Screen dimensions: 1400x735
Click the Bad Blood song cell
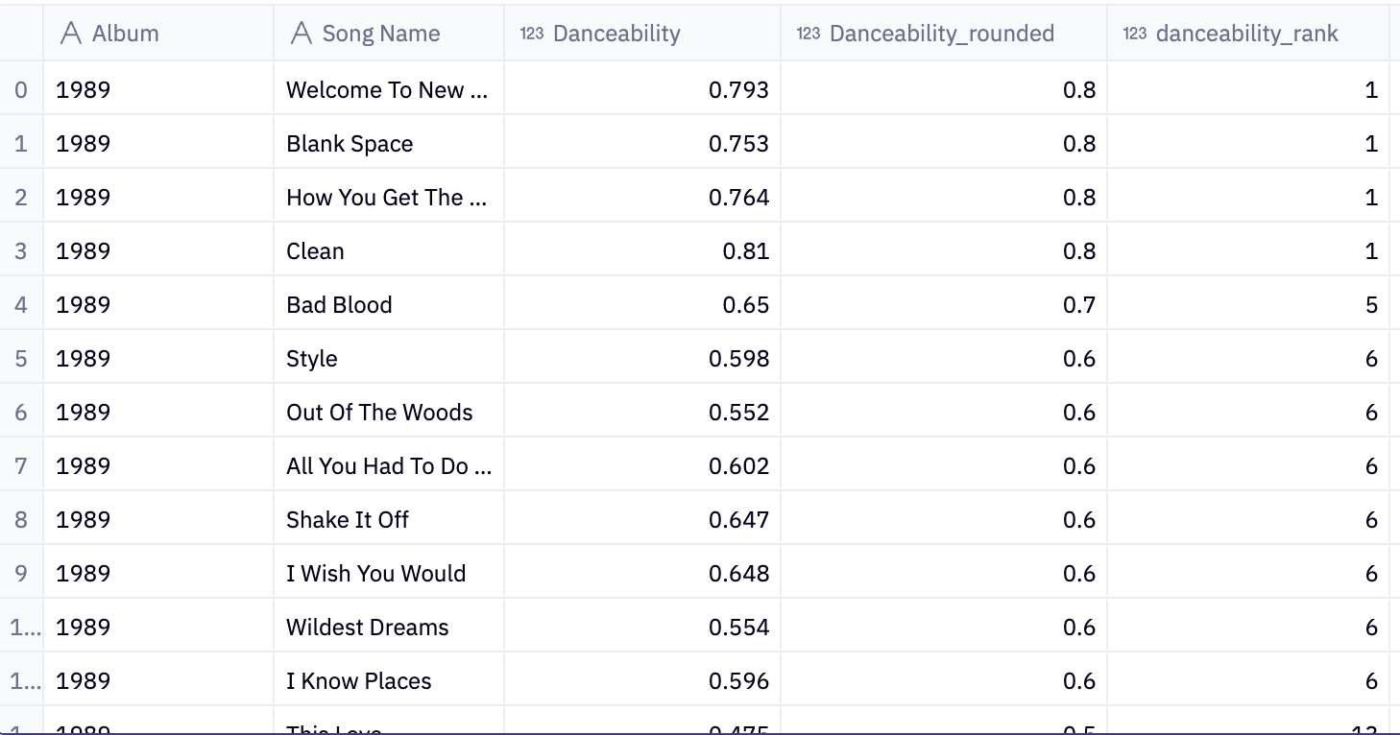pos(341,304)
